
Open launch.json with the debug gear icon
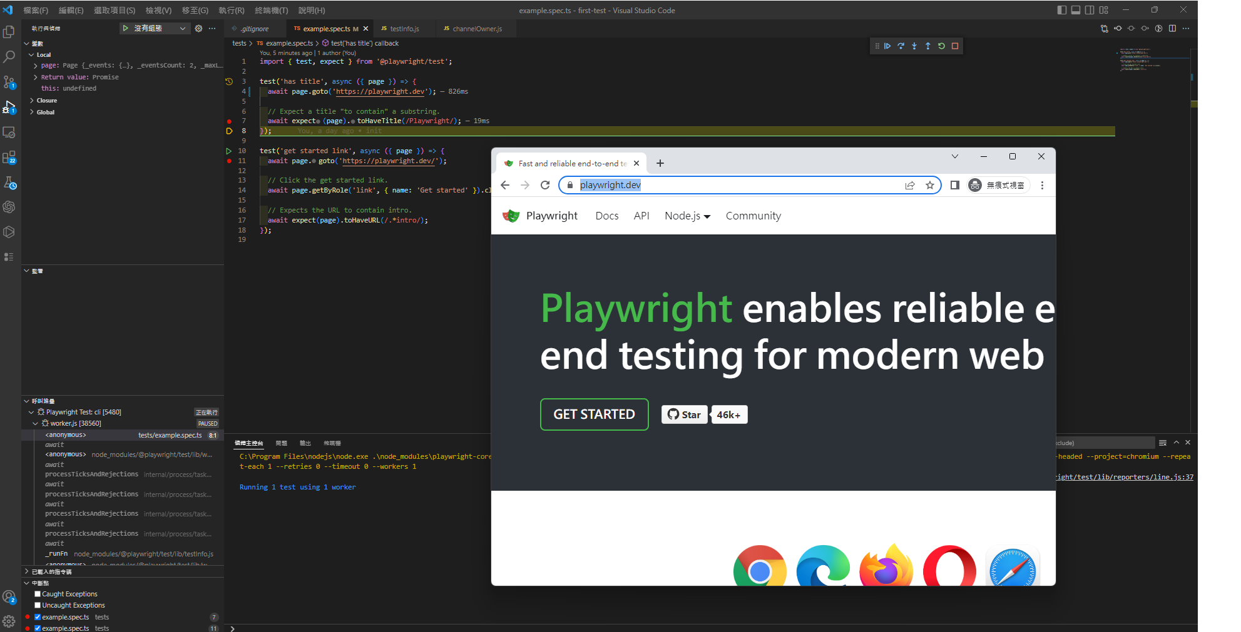coord(198,29)
